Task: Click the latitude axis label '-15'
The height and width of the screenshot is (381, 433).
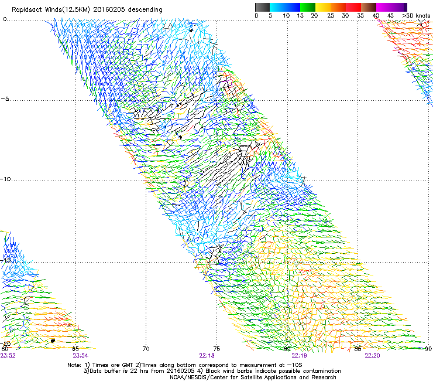Action: tap(5, 260)
